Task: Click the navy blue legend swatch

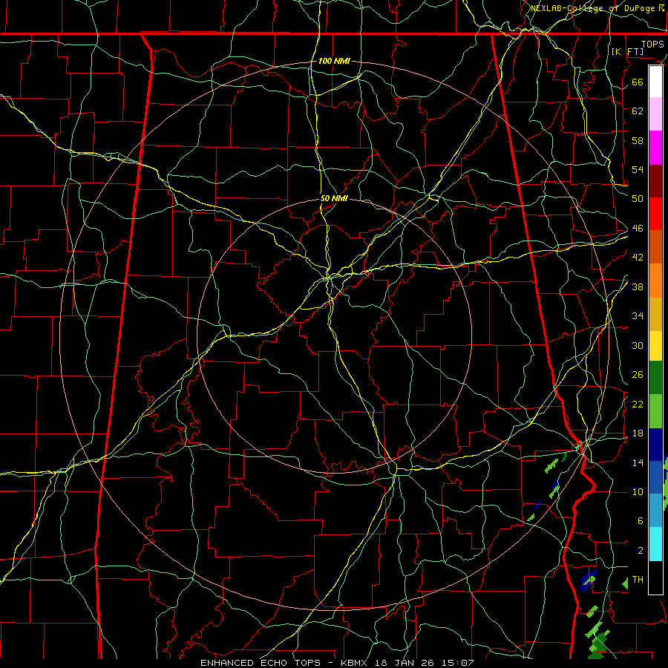Action: coord(655,445)
